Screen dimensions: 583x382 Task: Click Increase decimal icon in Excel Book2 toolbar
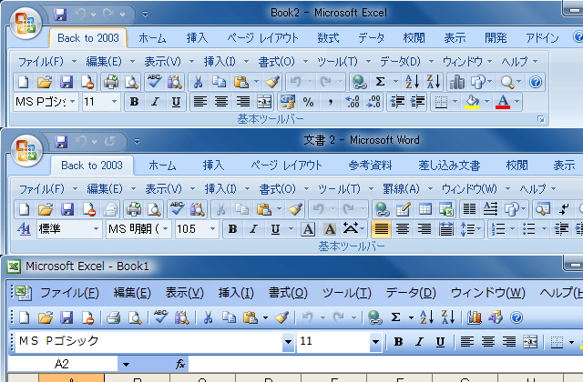click(353, 102)
